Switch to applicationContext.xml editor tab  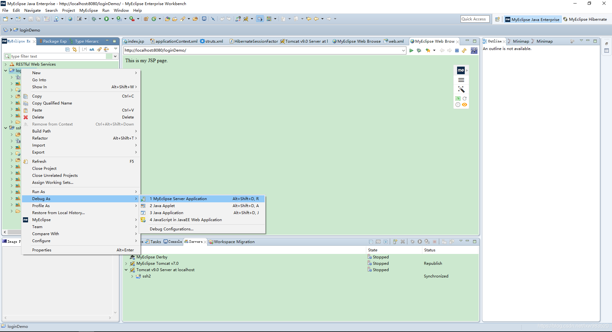[x=174, y=41]
